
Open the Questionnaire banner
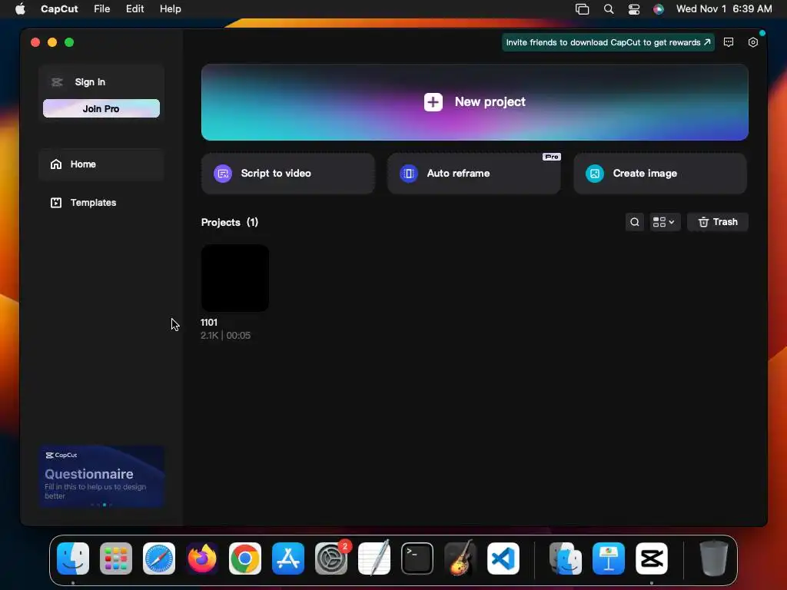tap(101, 476)
